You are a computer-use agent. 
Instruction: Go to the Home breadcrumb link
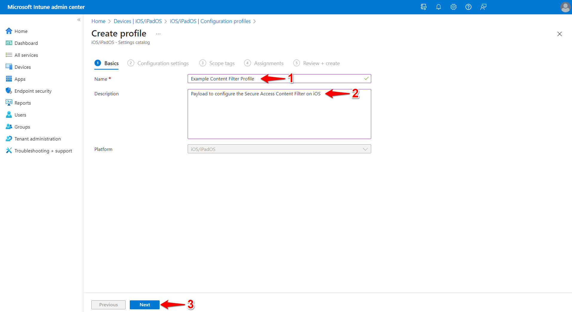[x=98, y=21]
